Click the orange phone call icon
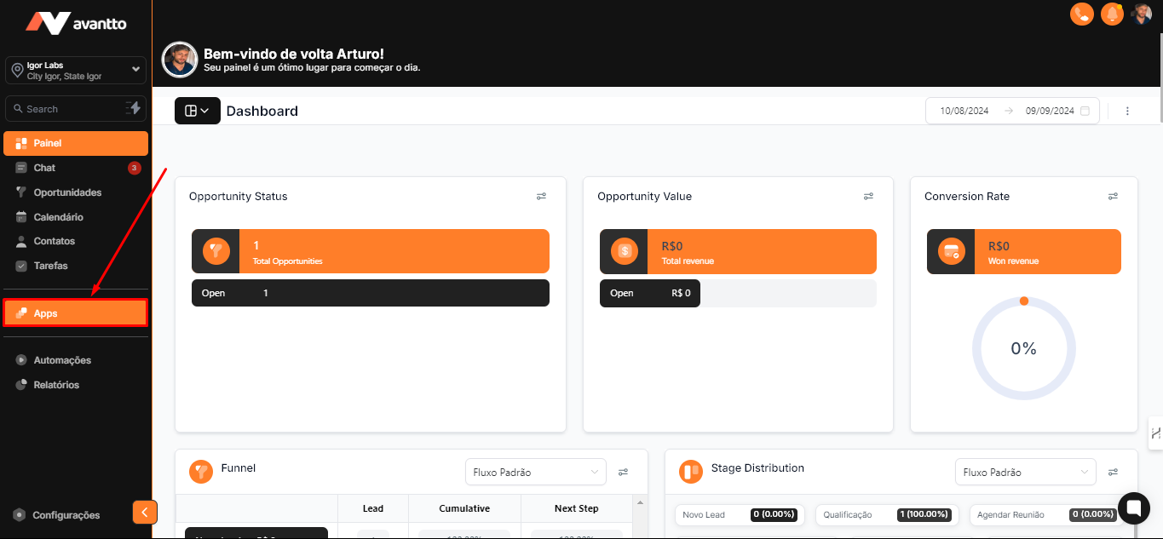Screen dimensions: 1163x539 click(x=1081, y=14)
